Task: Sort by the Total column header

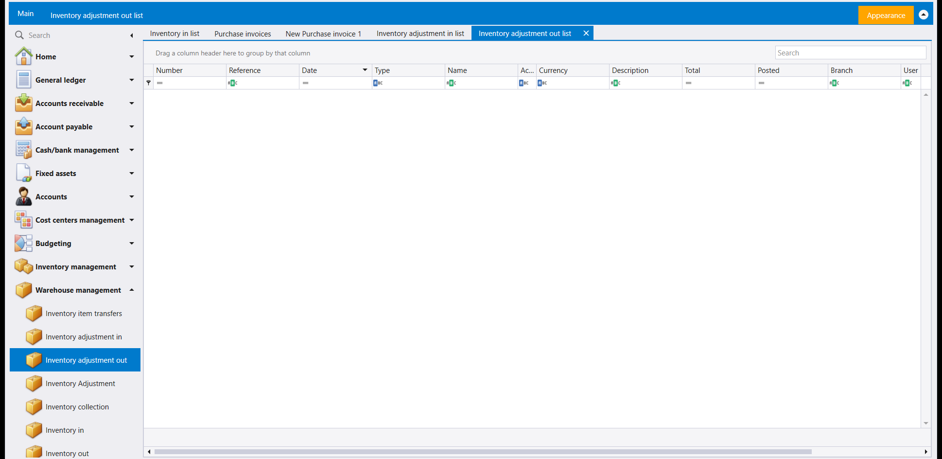Action: (x=718, y=70)
